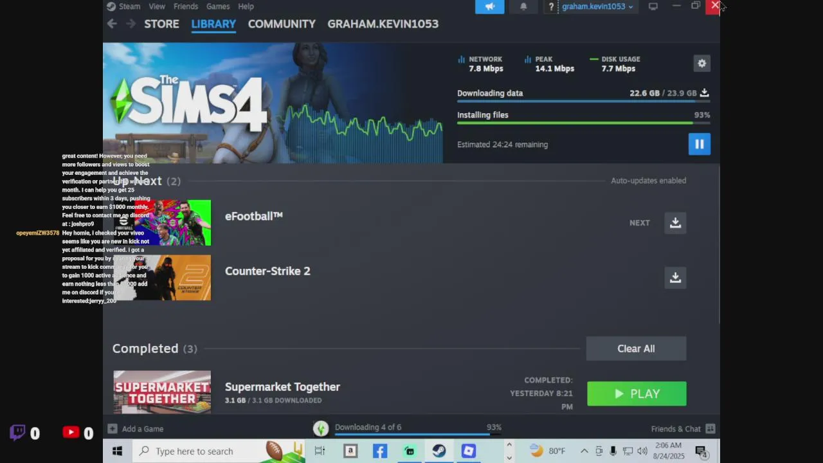Open the Games menu

pos(218,6)
